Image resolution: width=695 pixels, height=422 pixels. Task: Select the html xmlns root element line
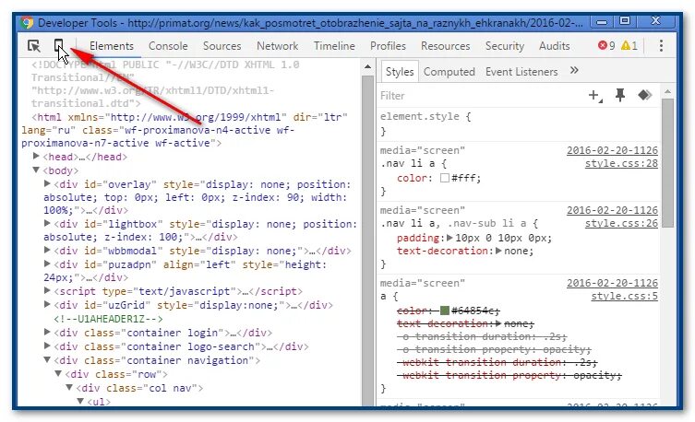pyautogui.click(x=185, y=130)
